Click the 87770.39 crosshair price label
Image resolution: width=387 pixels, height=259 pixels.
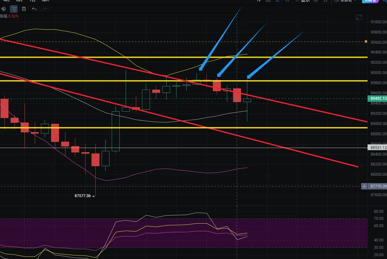pos(377,186)
